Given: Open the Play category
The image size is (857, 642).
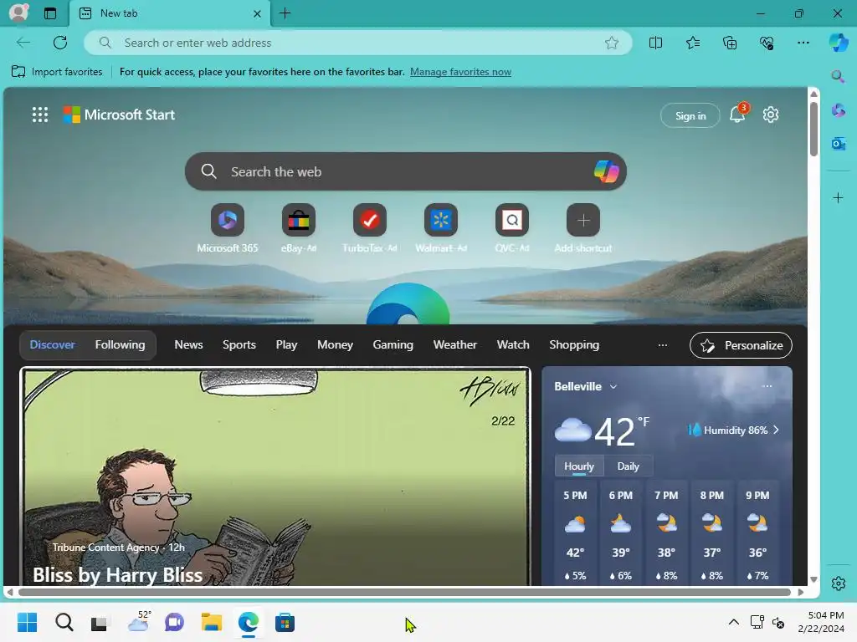Looking at the screenshot, I should coord(286,344).
